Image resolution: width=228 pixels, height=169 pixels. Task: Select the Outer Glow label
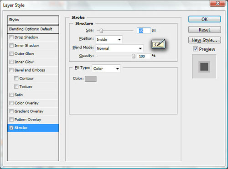24,54
